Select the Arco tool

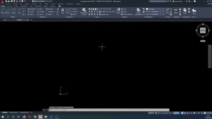[x=20, y=11]
